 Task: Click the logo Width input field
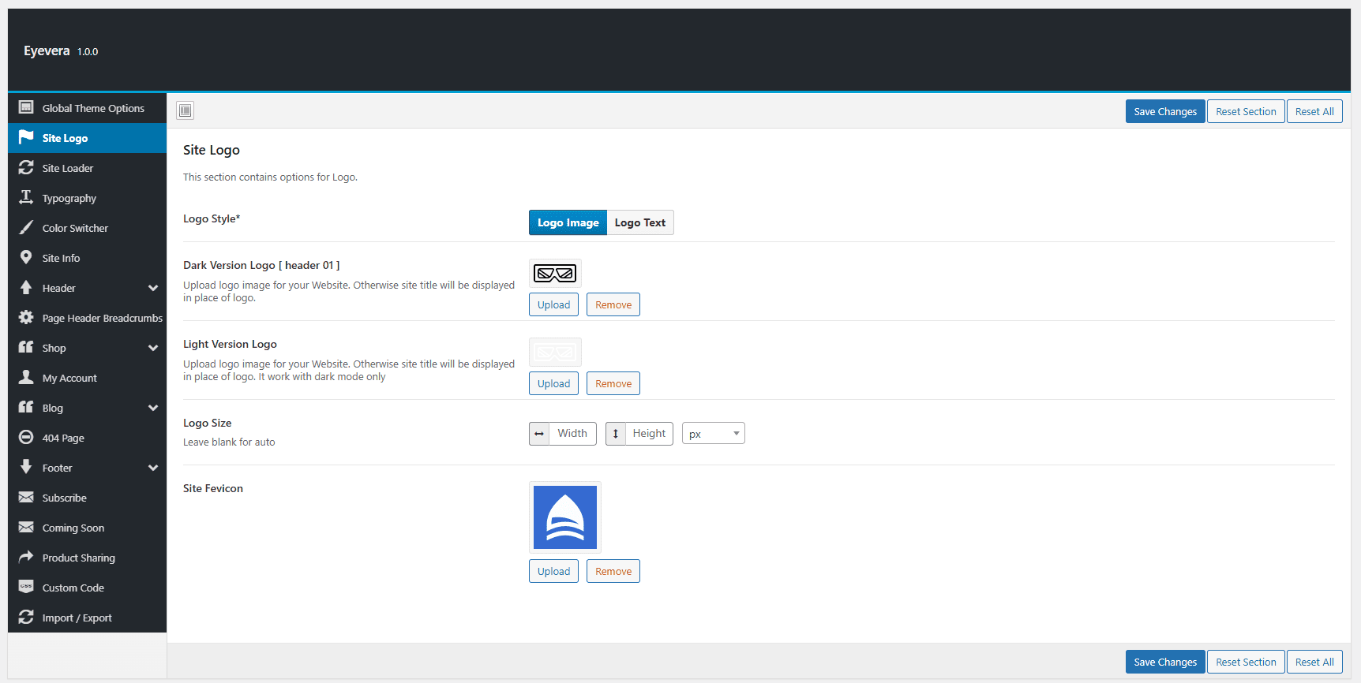click(572, 434)
